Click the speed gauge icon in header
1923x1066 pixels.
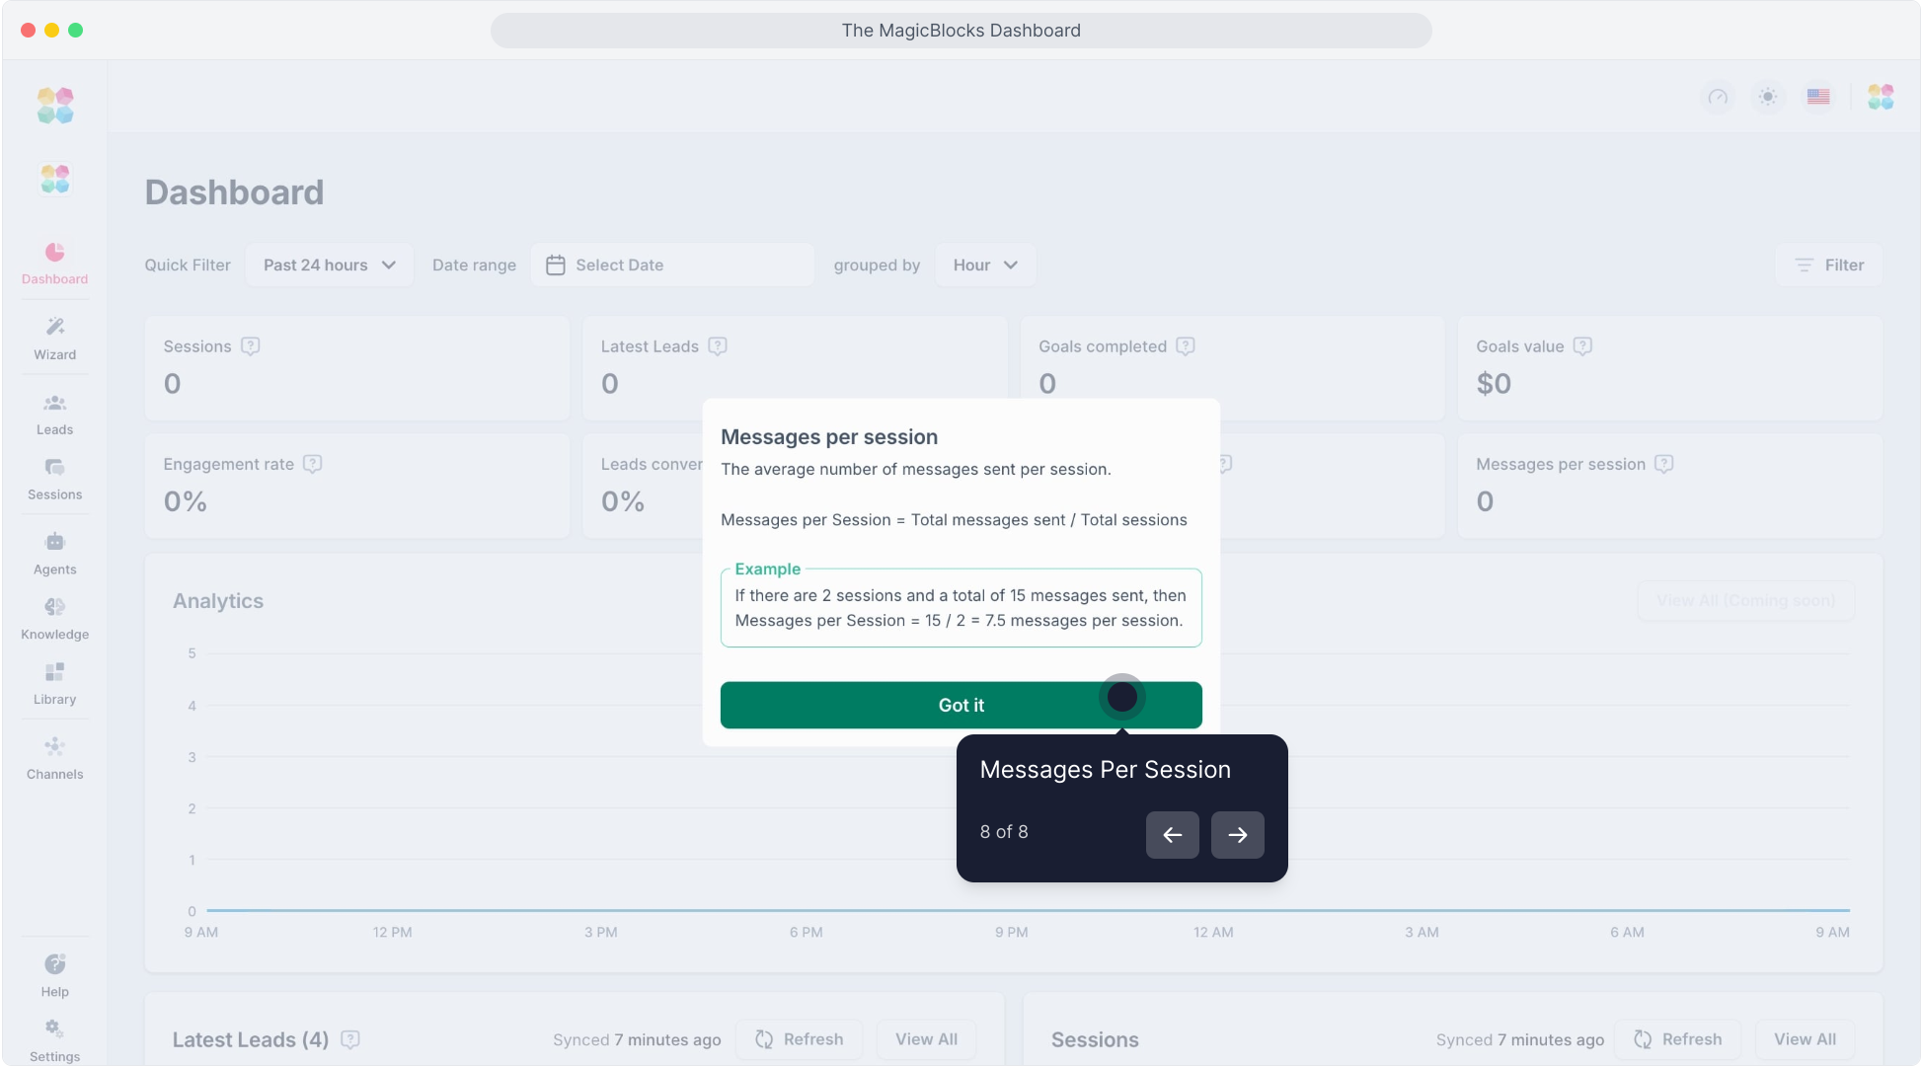[1718, 97]
